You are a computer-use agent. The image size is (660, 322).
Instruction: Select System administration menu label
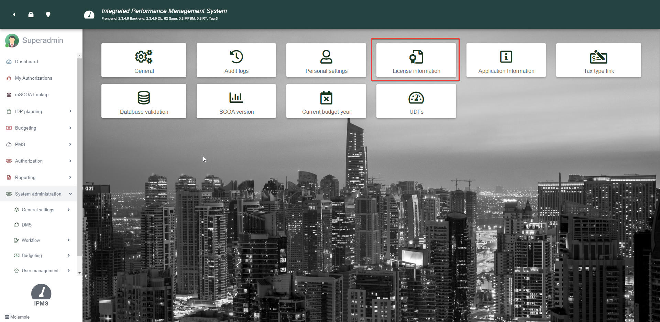point(38,194)
